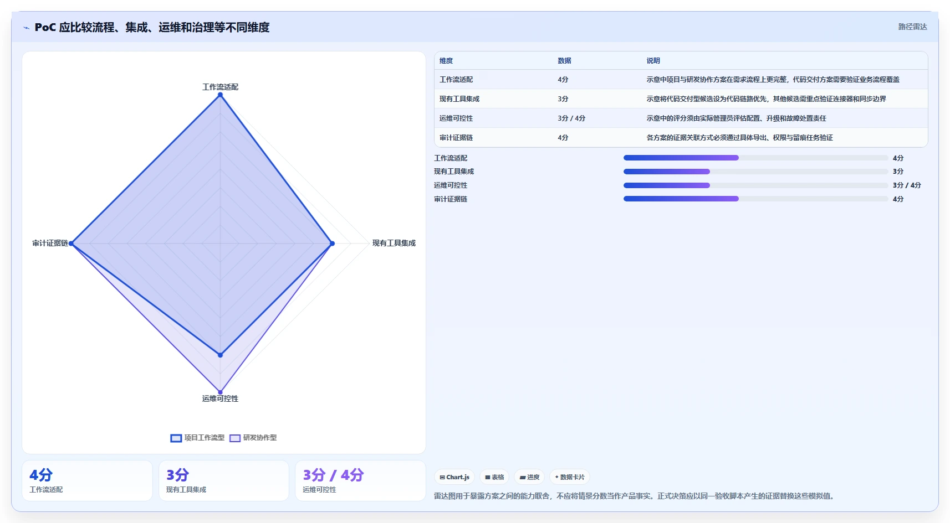
Task: Click the PoC 应比较流程 title text
Action: pos(152,27)
